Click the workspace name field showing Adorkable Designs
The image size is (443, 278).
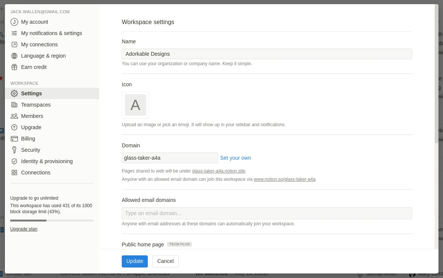coord(267,54)
